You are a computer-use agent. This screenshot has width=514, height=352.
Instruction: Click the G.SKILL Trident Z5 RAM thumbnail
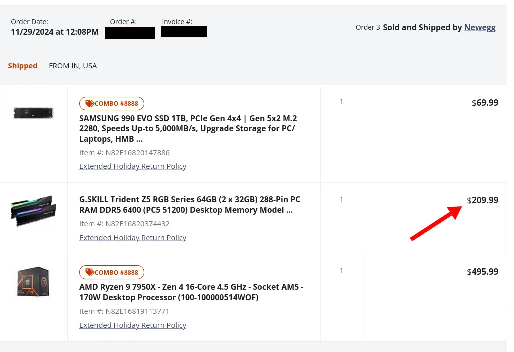(x=34, y=211)
